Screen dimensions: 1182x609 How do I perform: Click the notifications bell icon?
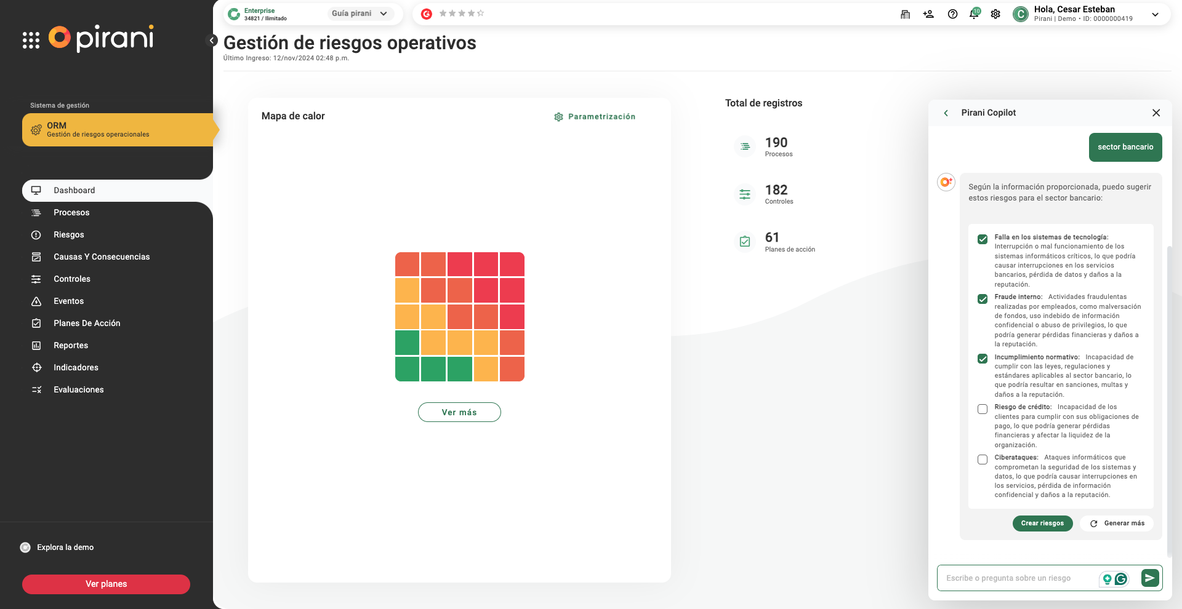[x=974, y=14]
